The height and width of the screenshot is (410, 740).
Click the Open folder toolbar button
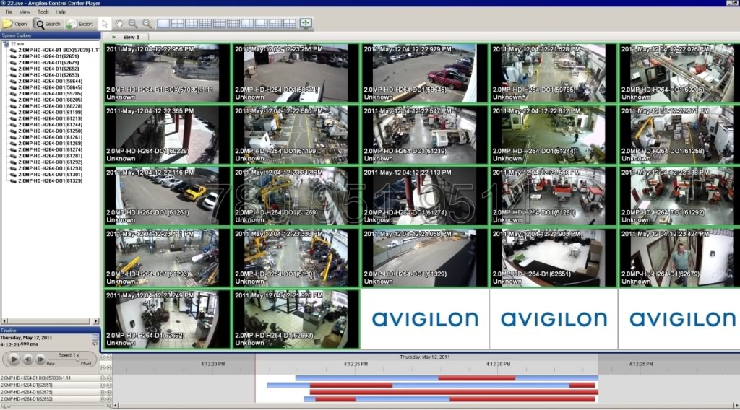tap(16, 24)
